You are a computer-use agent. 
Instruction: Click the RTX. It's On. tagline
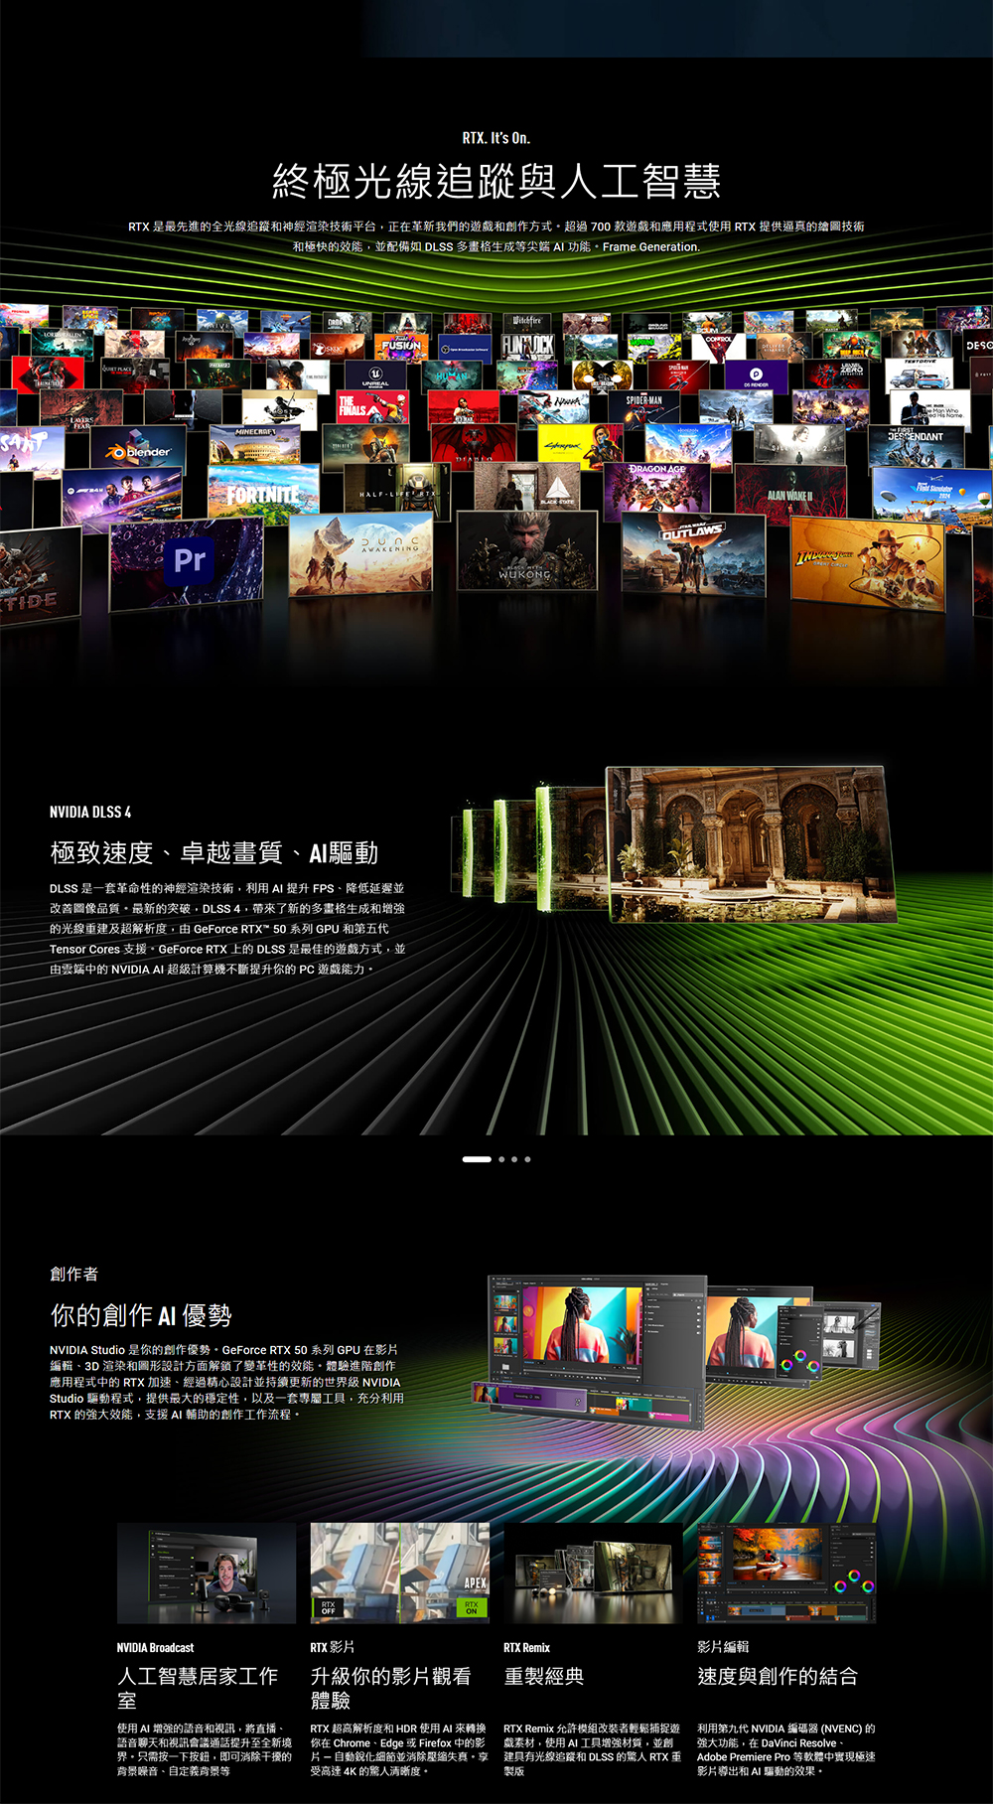click(x=496, y=138)
